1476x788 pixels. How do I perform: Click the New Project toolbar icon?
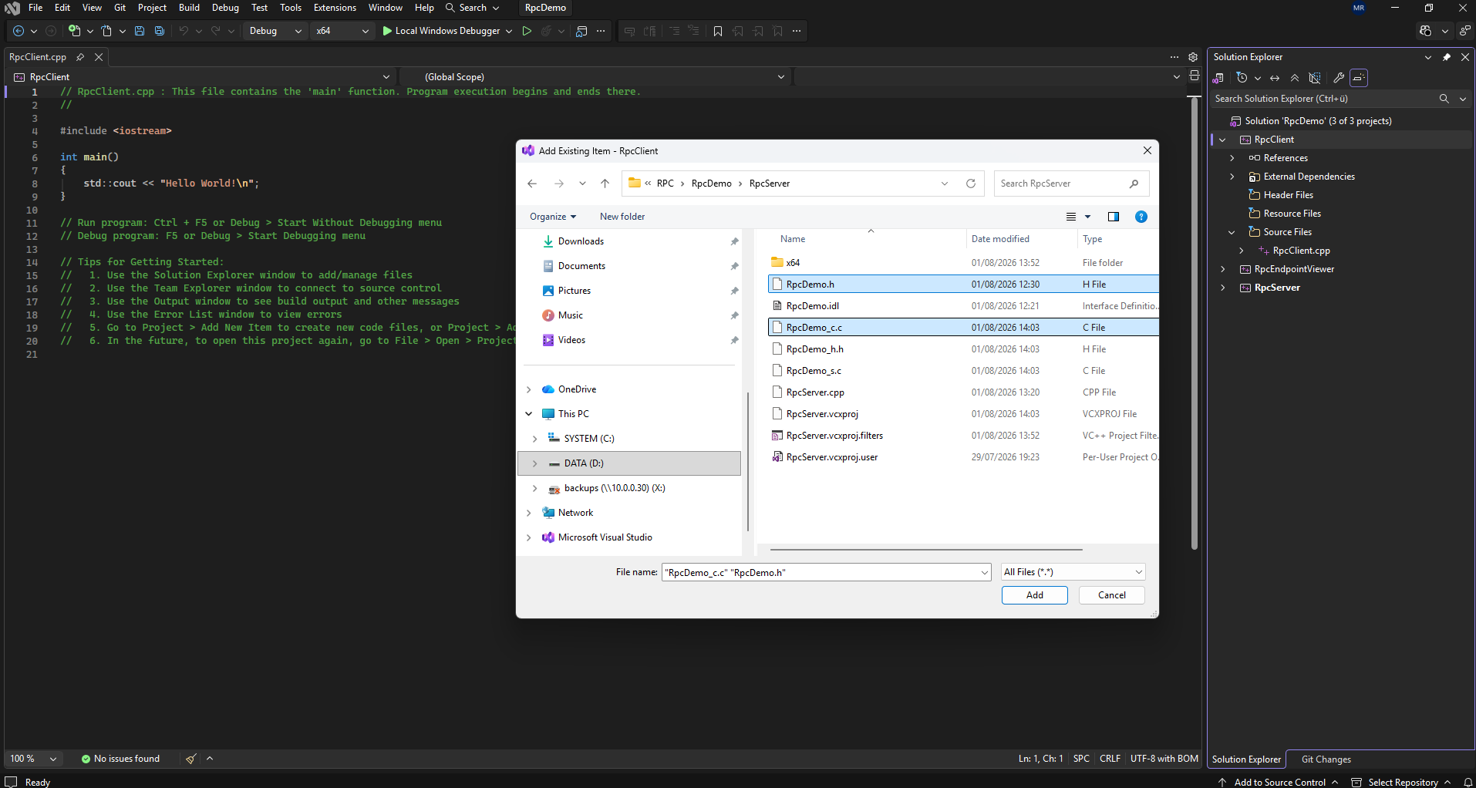74,31
